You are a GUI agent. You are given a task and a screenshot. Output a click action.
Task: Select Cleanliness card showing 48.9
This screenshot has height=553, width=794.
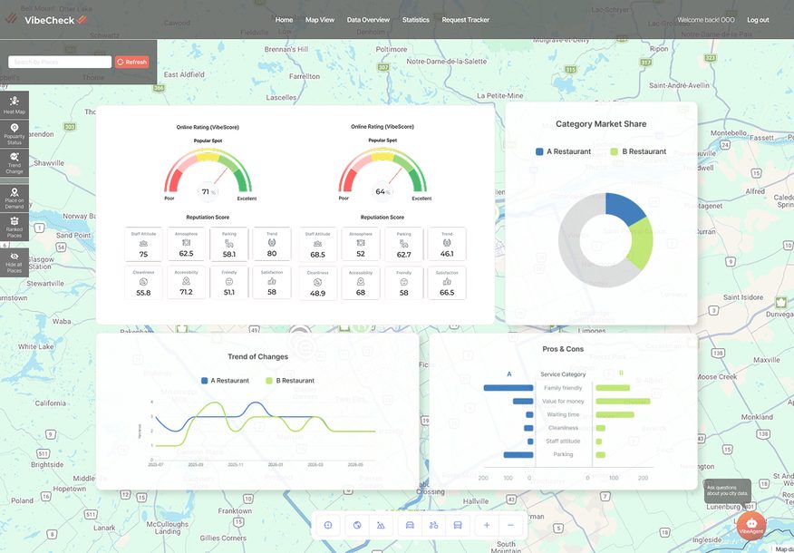(x=317, y=283)
